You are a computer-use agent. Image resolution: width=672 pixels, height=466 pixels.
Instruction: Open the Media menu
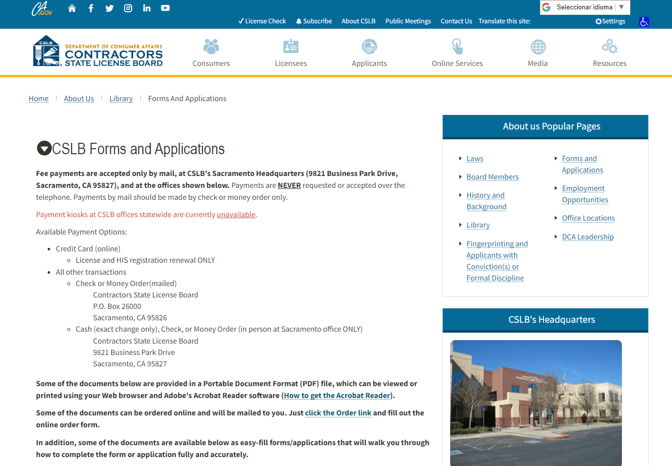coord(538,53)
